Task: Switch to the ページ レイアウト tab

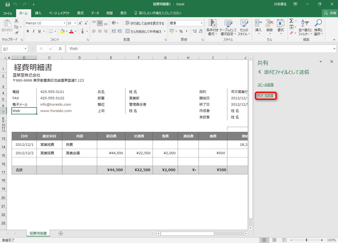Action: (59, 13)
